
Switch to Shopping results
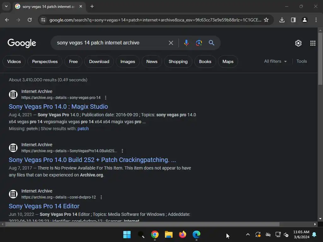(x=178, y=61)
